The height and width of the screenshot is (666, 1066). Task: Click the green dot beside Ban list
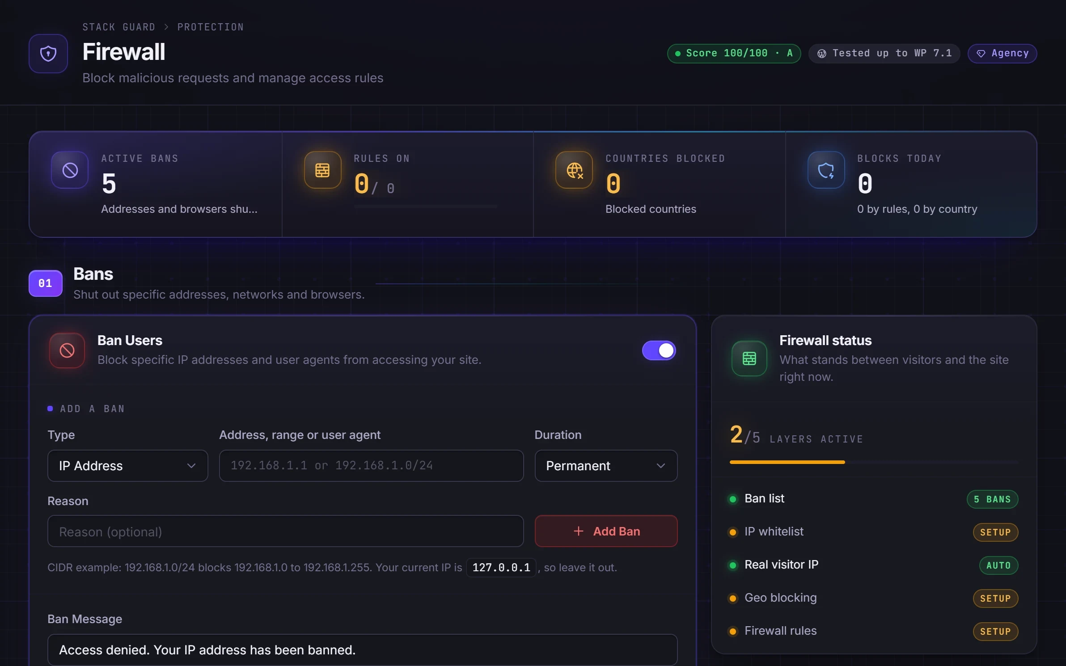click(733, 499)
